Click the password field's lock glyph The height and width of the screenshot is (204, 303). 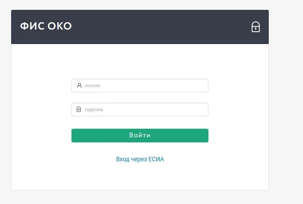click(x=79, y=109)
